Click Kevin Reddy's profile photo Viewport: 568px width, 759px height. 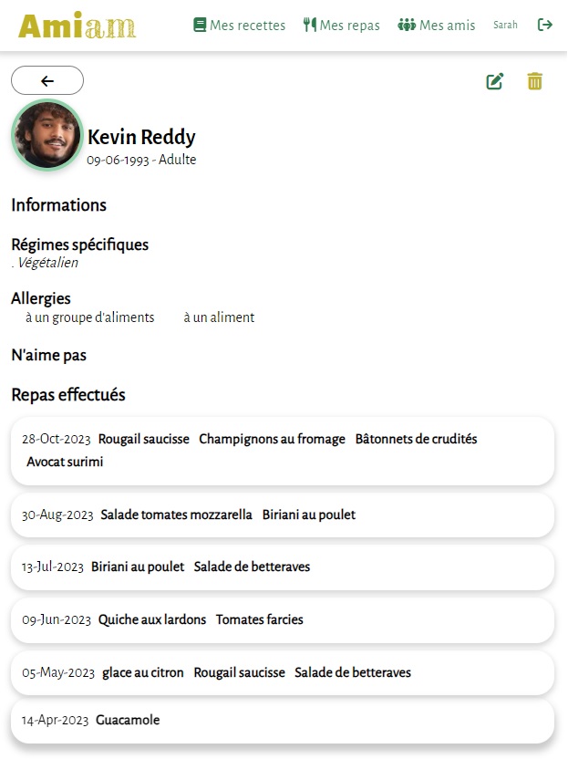click(x=46, y=135)
